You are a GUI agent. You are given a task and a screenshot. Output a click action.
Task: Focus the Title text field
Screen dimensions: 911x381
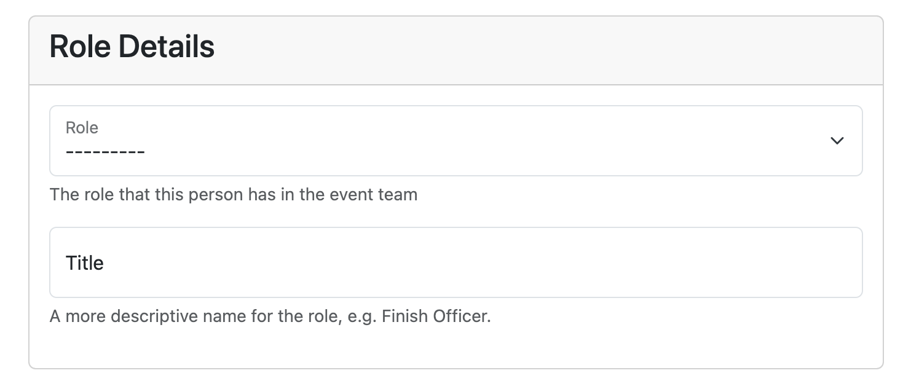456,263
